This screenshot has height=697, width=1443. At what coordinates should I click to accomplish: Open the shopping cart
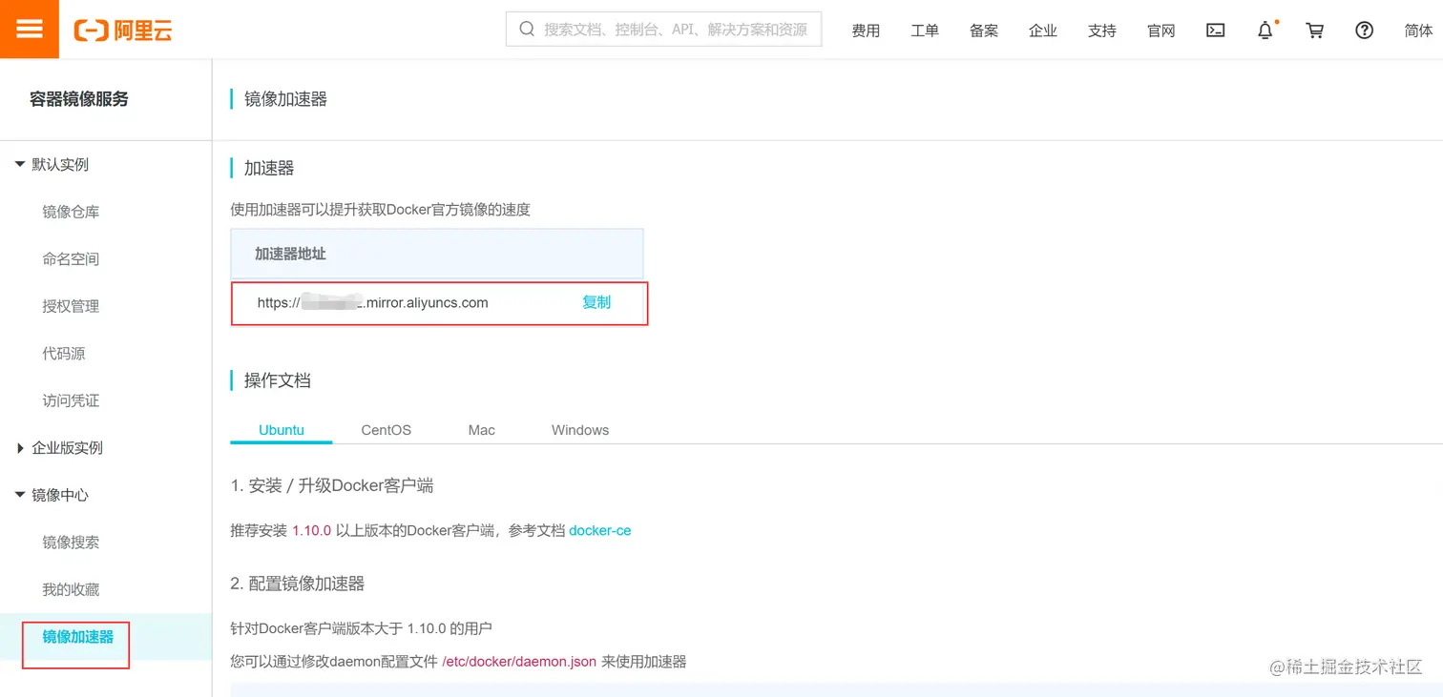click(1315, 31)
